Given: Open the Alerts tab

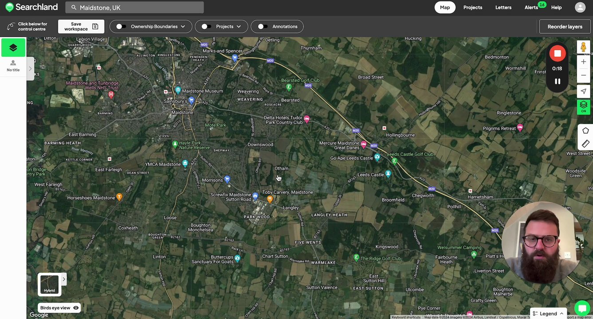Looking at the screenshot, I should click(x=531, y=7).
